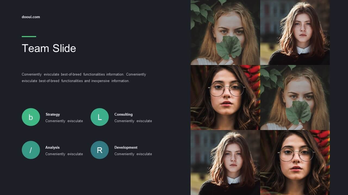Open the dooui.com link
348x195 pixels.
31,17
